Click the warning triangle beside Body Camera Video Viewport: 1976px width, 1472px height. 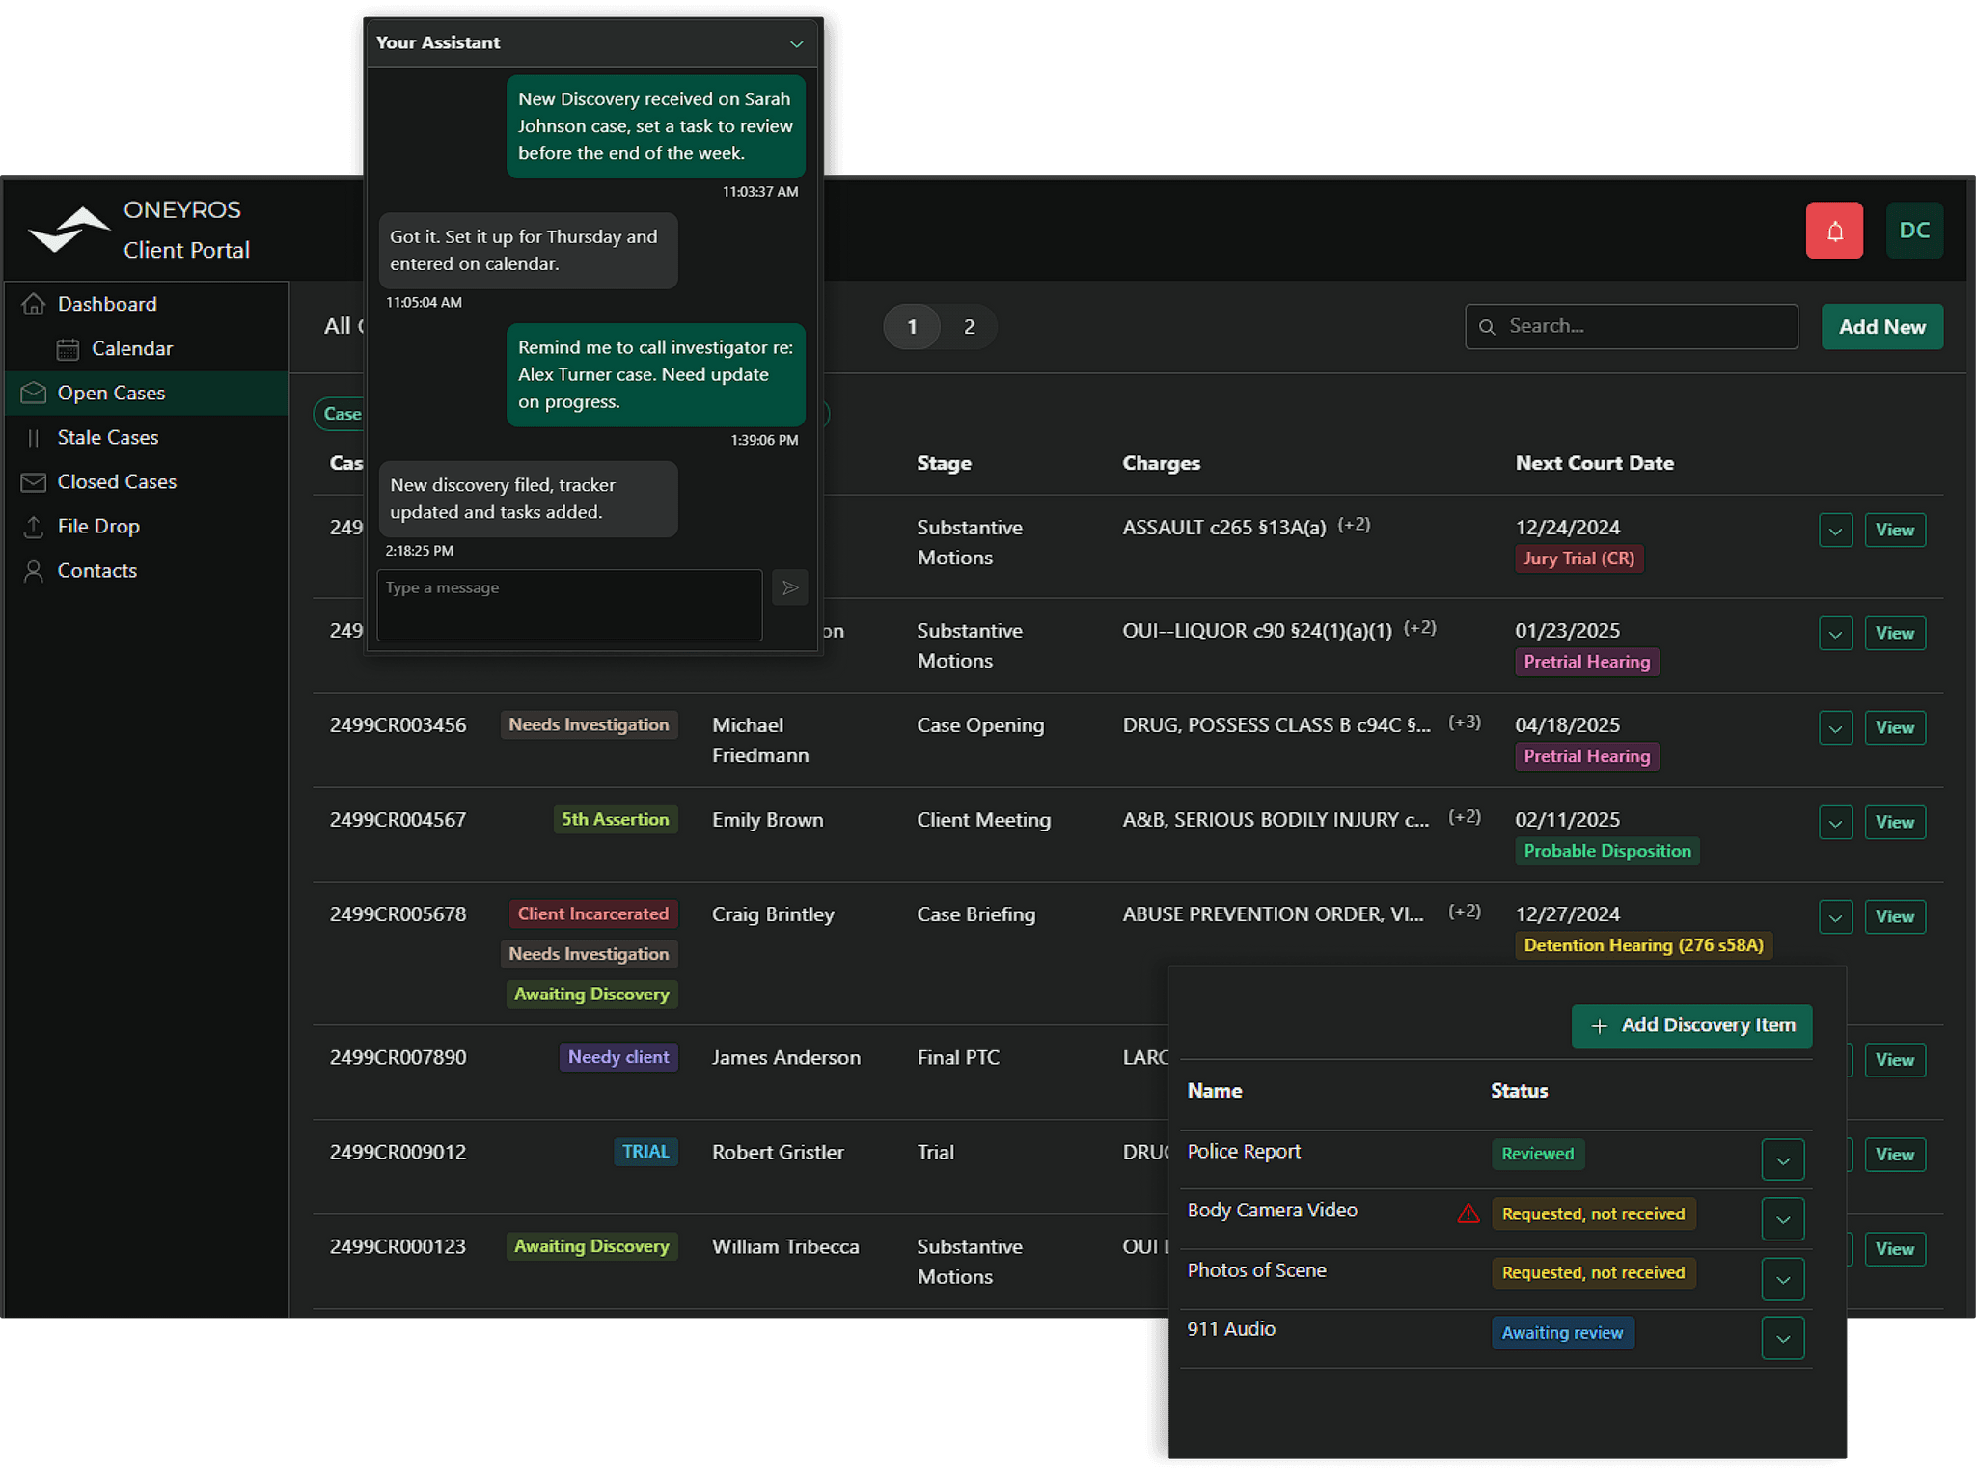click(x=1468, y=1213)
